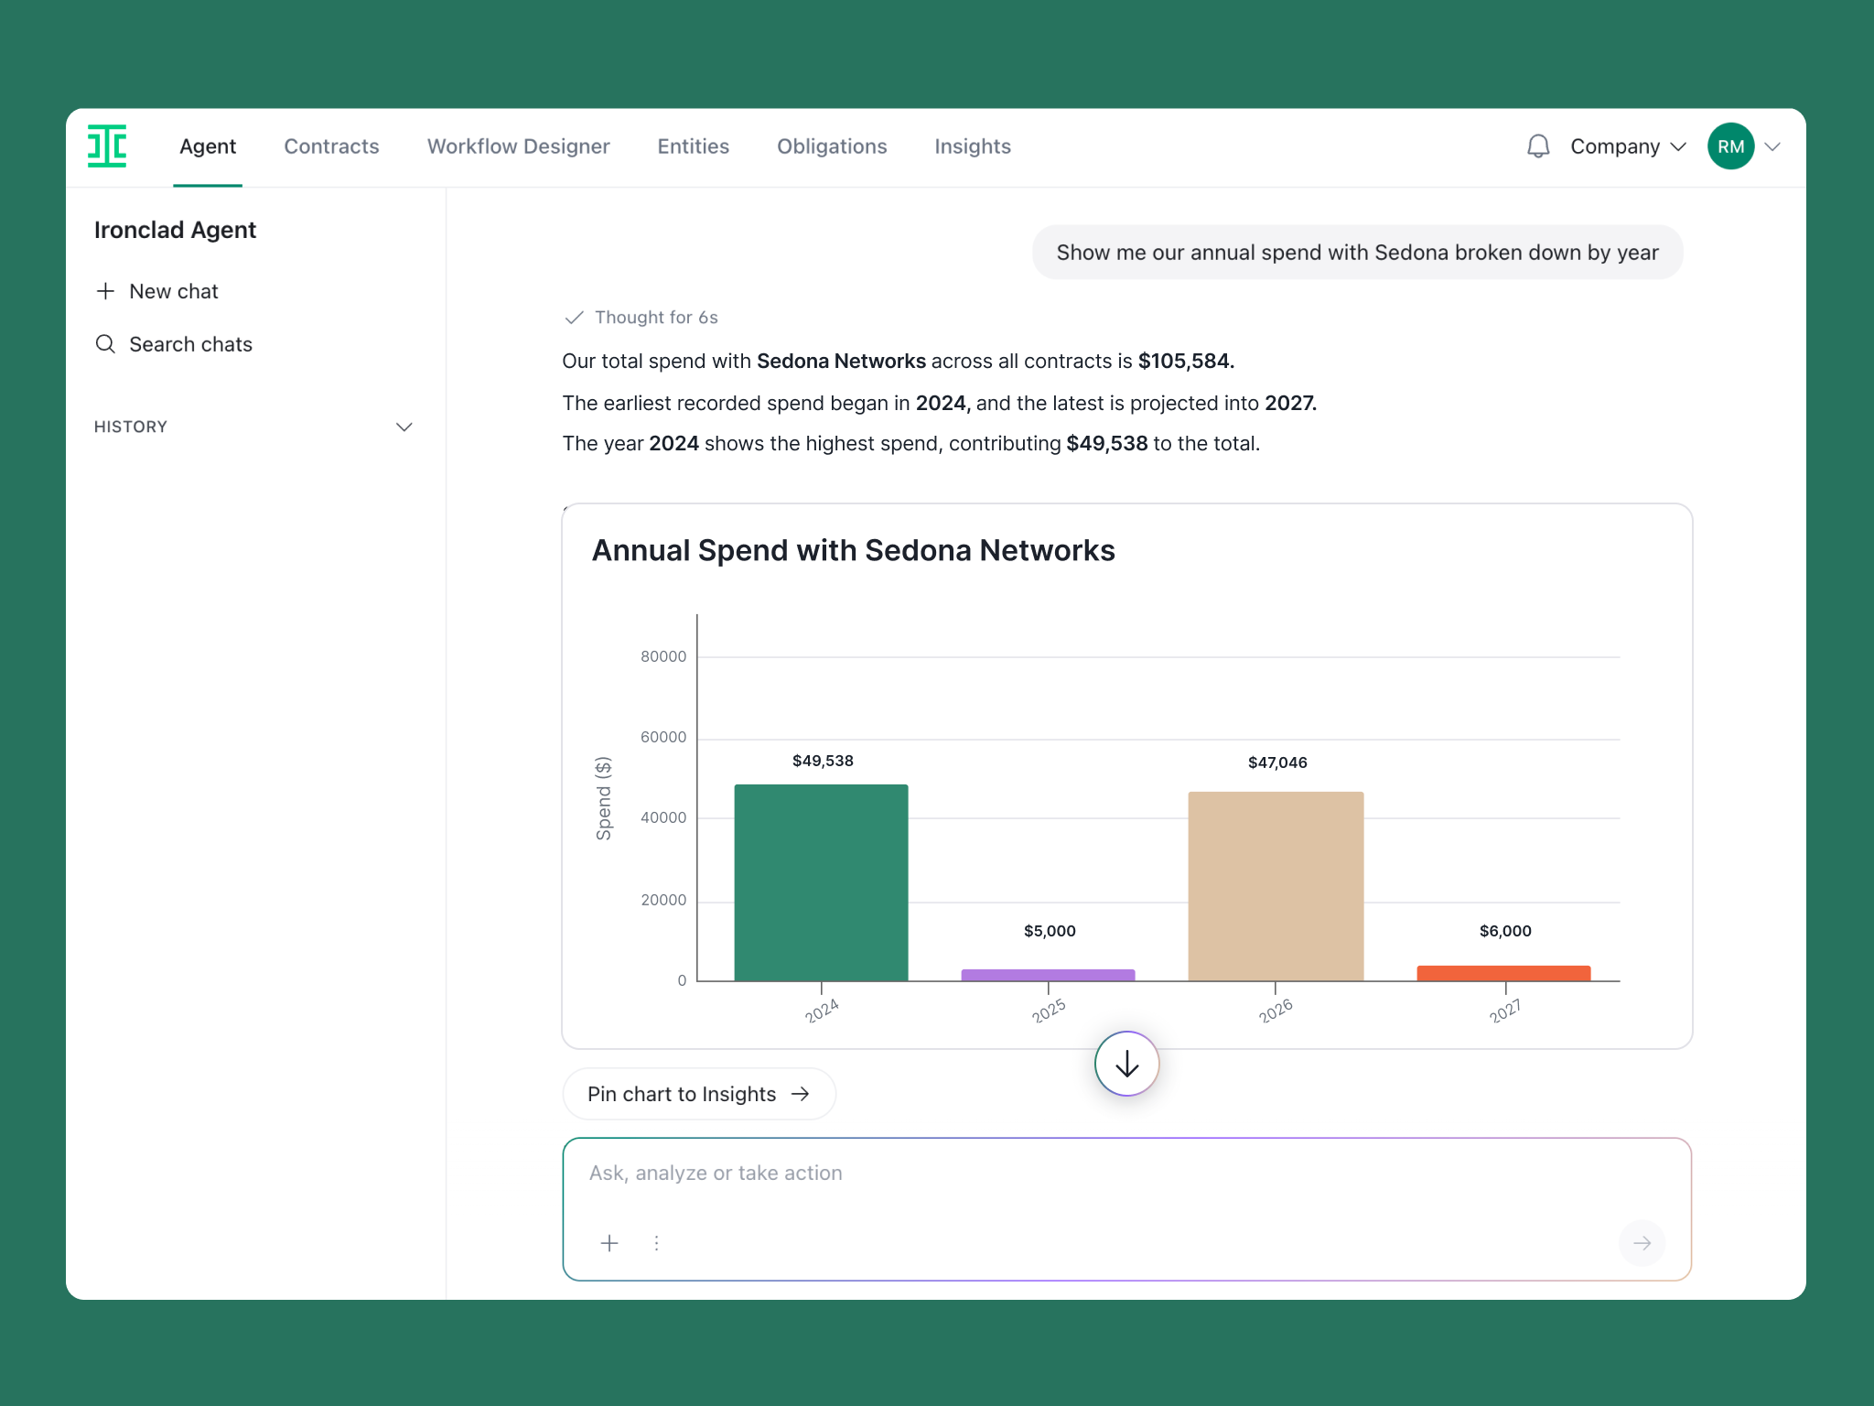1874x1406 pixels.
Task: Switch to the Obligations tab
Action: coord(832,146)
